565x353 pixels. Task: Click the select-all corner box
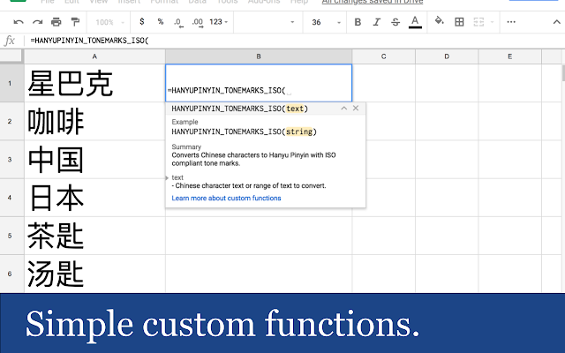(x=11, y=56)
